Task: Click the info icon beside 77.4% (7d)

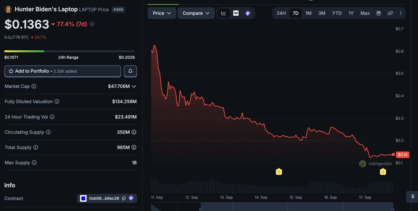Action: 92,24
